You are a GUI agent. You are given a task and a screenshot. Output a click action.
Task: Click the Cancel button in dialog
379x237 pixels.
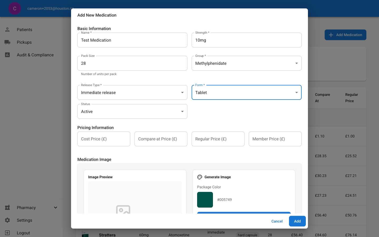click(277, 221)
